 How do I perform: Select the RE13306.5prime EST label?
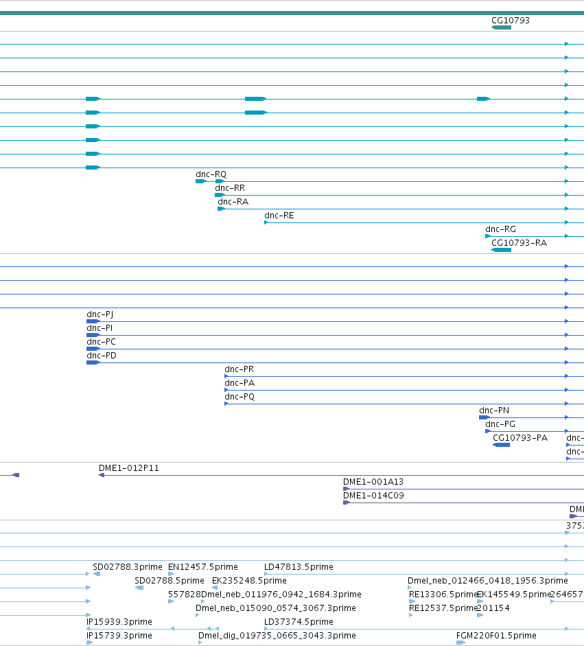(443, 595)
